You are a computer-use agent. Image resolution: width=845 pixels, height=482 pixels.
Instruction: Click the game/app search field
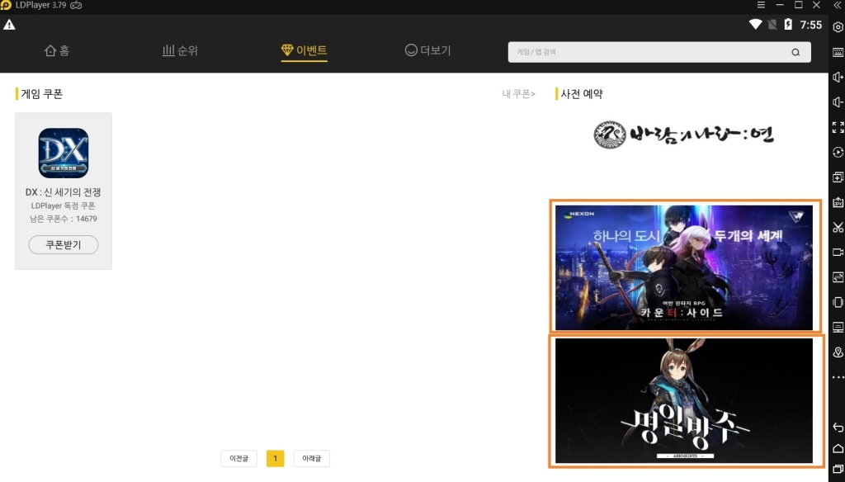click(x=652, y=52)
